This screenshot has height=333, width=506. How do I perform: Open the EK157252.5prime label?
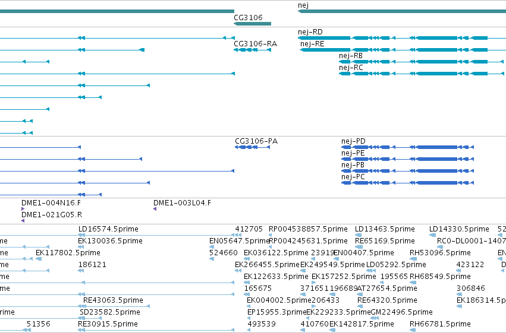(x=344, y=277)
